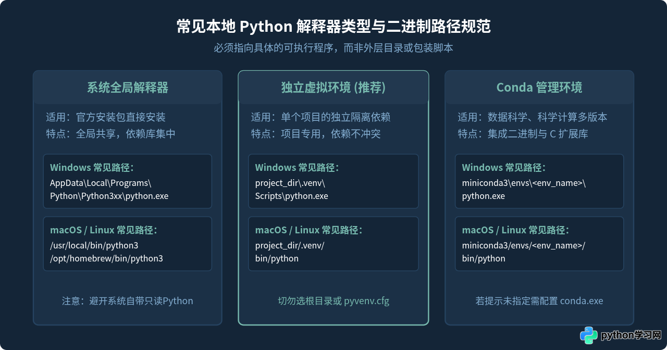Select the path line "Scripts\python.exe"
Screen dimensions: 667x350
click(x=292, y=196)
